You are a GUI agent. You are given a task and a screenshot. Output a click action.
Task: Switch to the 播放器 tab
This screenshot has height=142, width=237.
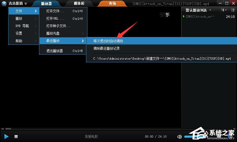(46, 4)
